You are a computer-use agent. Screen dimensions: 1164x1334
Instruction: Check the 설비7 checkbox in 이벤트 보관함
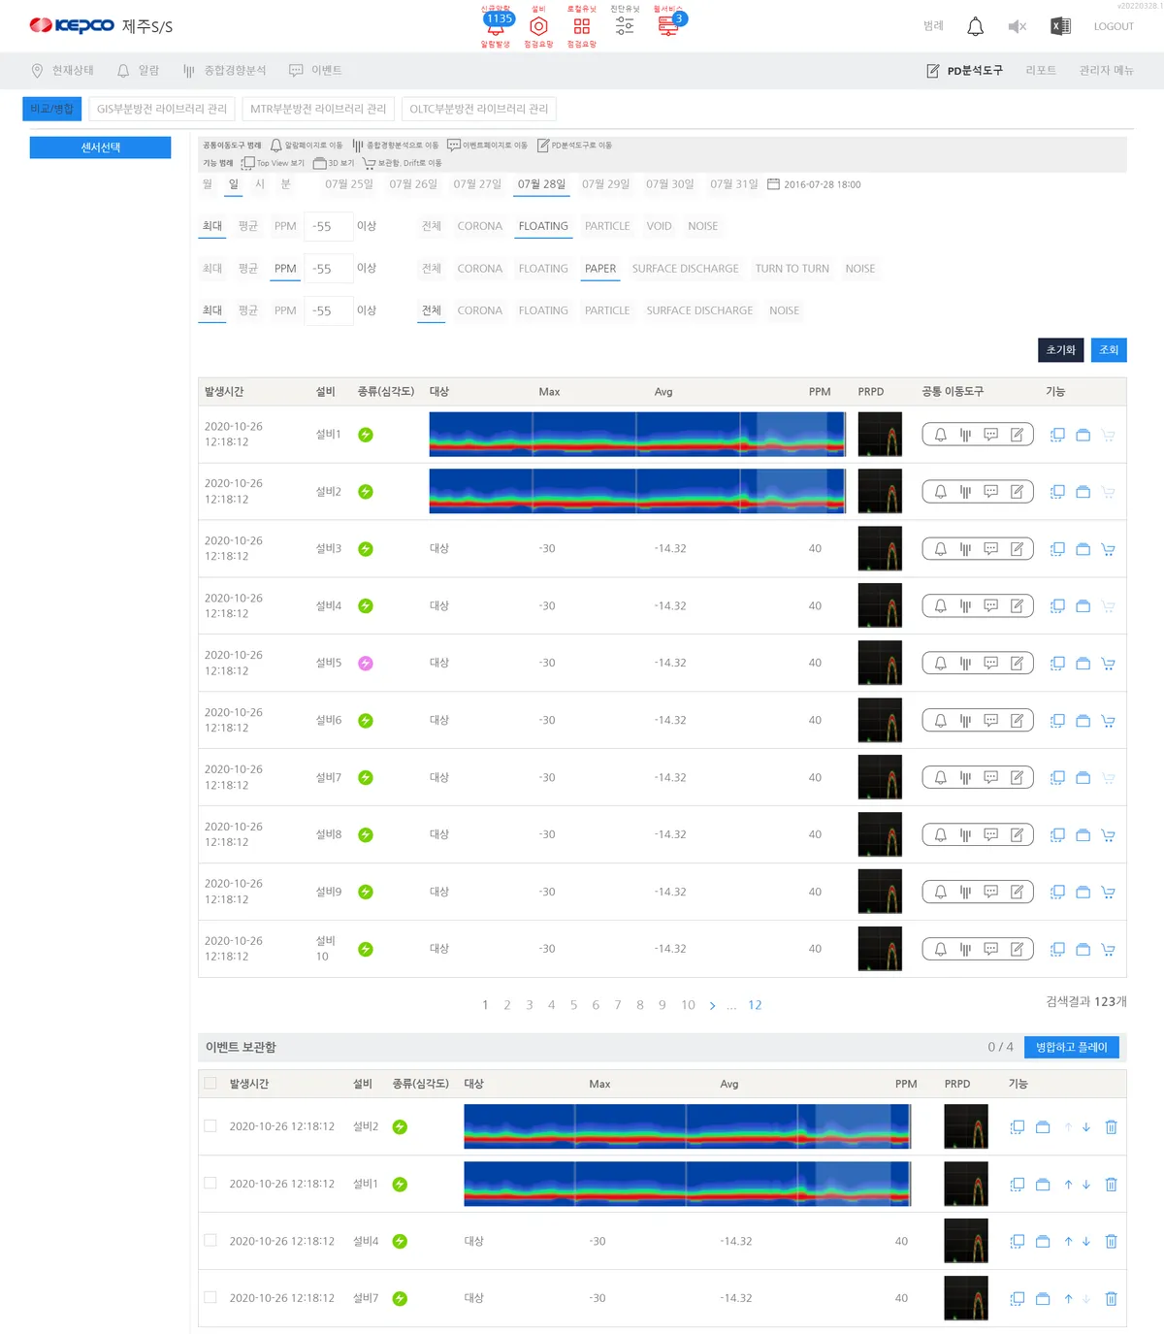(x=210, y=1298)
